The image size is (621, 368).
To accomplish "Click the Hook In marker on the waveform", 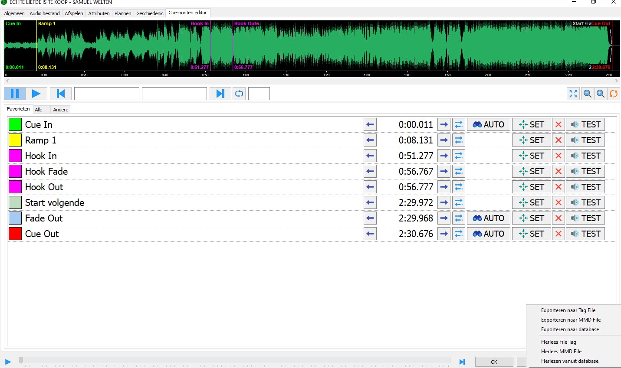I will pos(200,24).
